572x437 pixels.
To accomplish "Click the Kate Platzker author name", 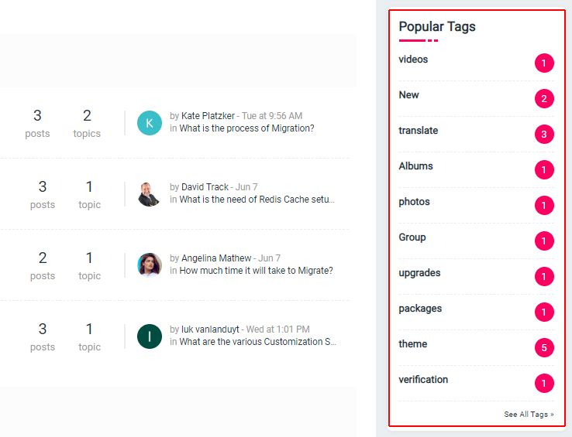I will pyautogui.click(x=208, y=116).
